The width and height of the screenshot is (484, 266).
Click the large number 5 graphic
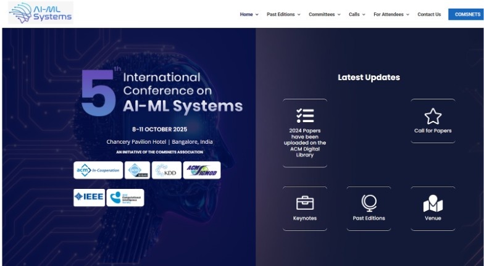pyautogui.click(x=99, y=93)
